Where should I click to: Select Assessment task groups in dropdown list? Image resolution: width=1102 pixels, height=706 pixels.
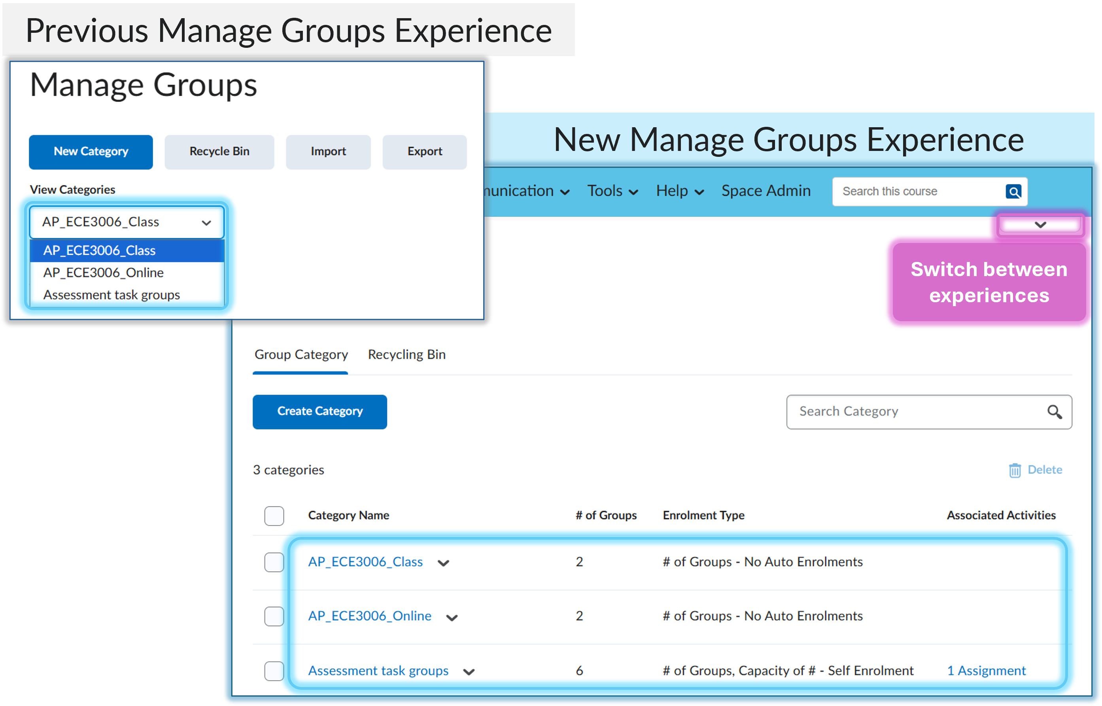pos(127,295)
